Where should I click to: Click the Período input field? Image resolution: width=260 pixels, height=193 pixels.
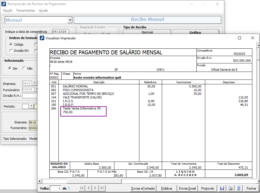(x=25, y=106)
